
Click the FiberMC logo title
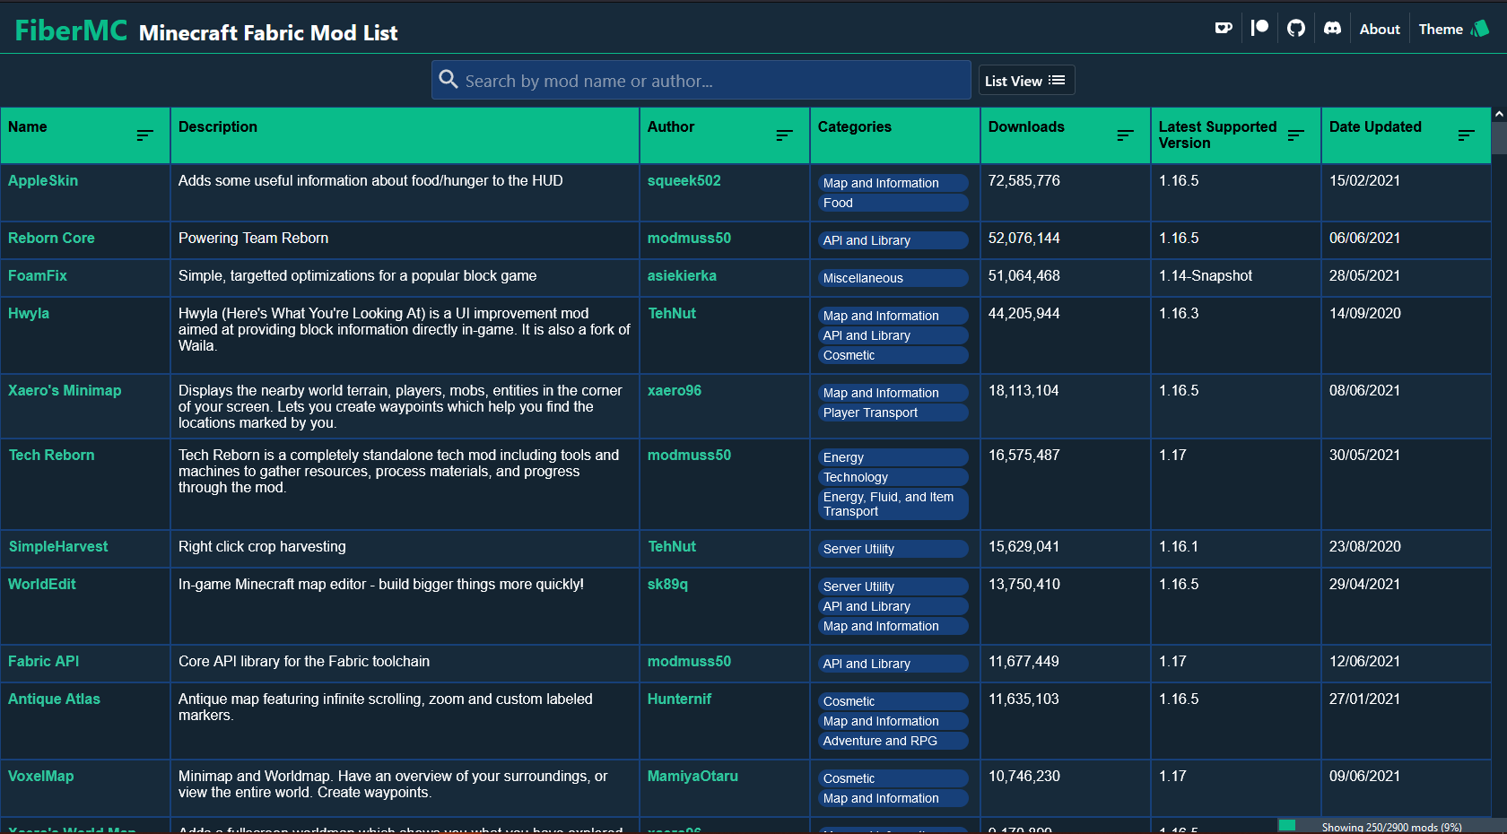(72, 30)
